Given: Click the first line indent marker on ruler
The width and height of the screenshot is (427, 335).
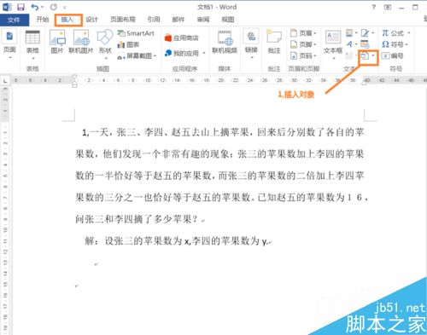Looking at the screenshot, I should click(74, 77).
